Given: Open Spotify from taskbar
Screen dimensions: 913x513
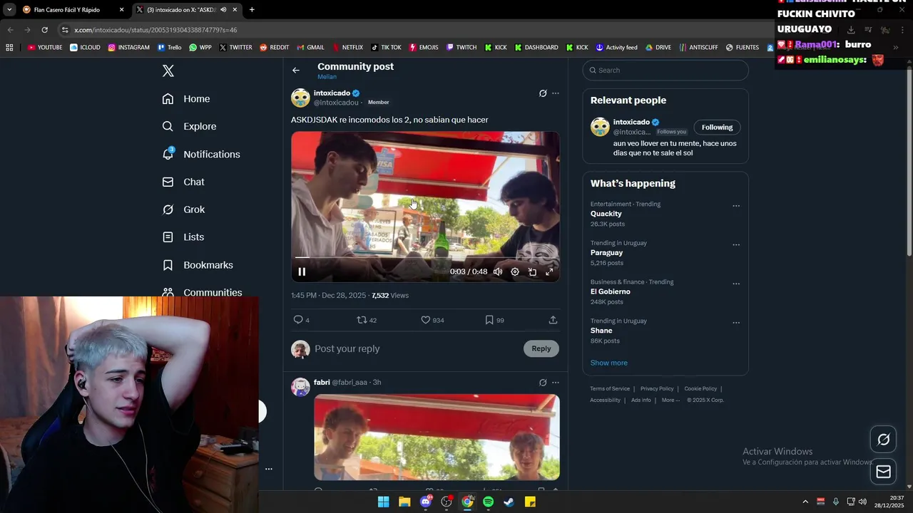Looking at the screenshot, I should point(488,502).
